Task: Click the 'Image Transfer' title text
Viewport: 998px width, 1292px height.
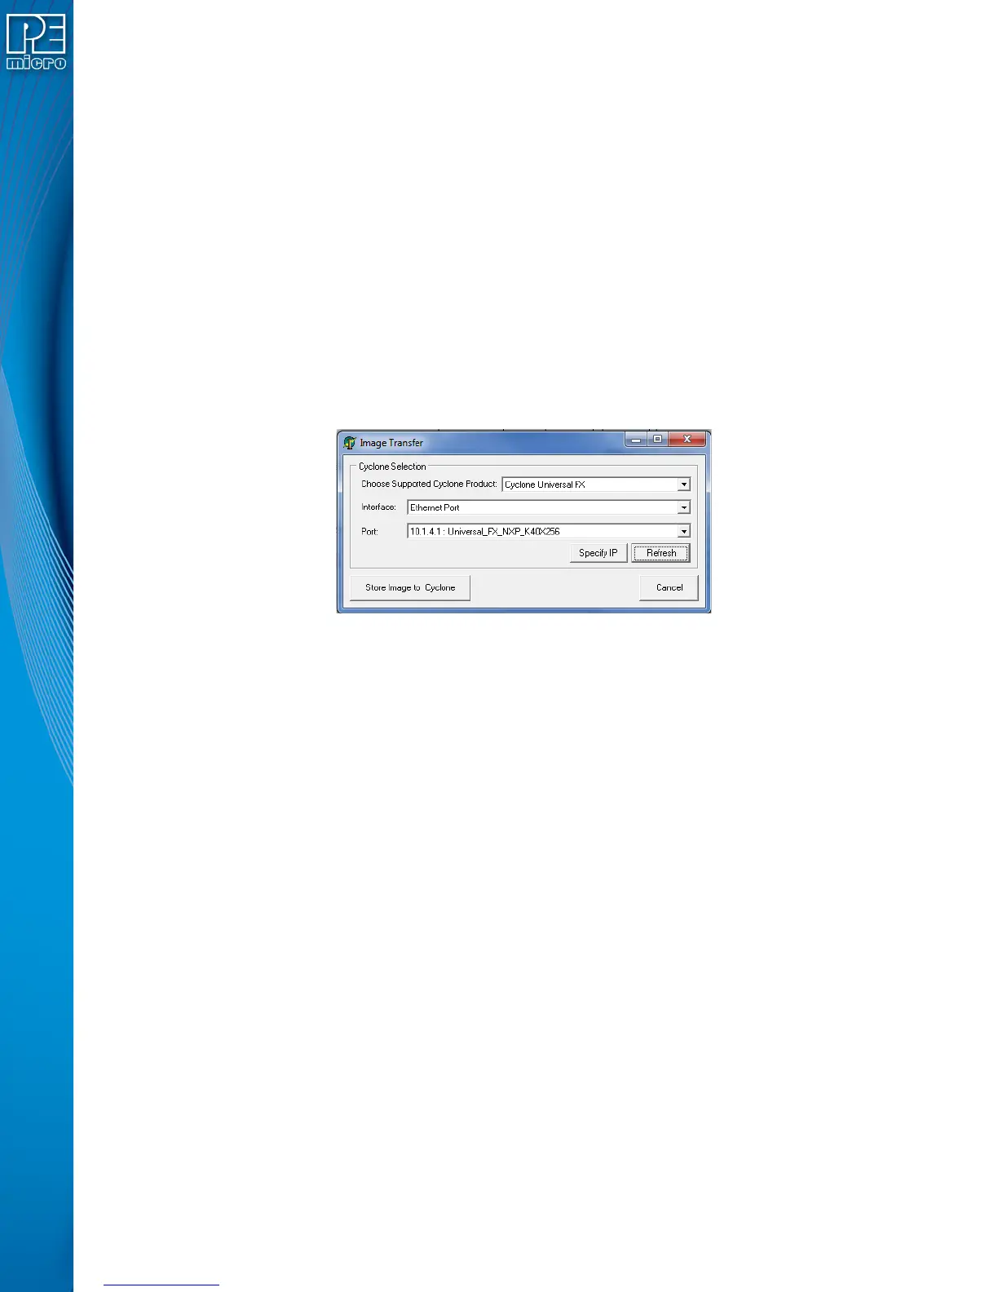Action: pos(391,443)
